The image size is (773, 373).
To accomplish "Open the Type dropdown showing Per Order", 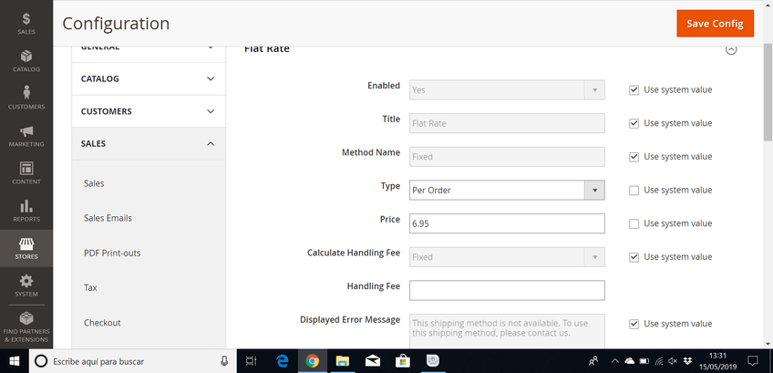I will [507, 190].
